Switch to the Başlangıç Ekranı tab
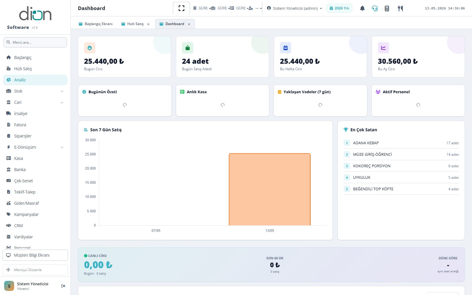This screenshot has width=472, height=295. coord(96,24)
